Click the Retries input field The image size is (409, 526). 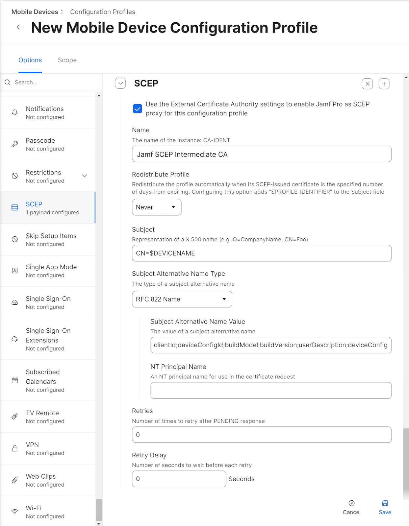point(262,435)
